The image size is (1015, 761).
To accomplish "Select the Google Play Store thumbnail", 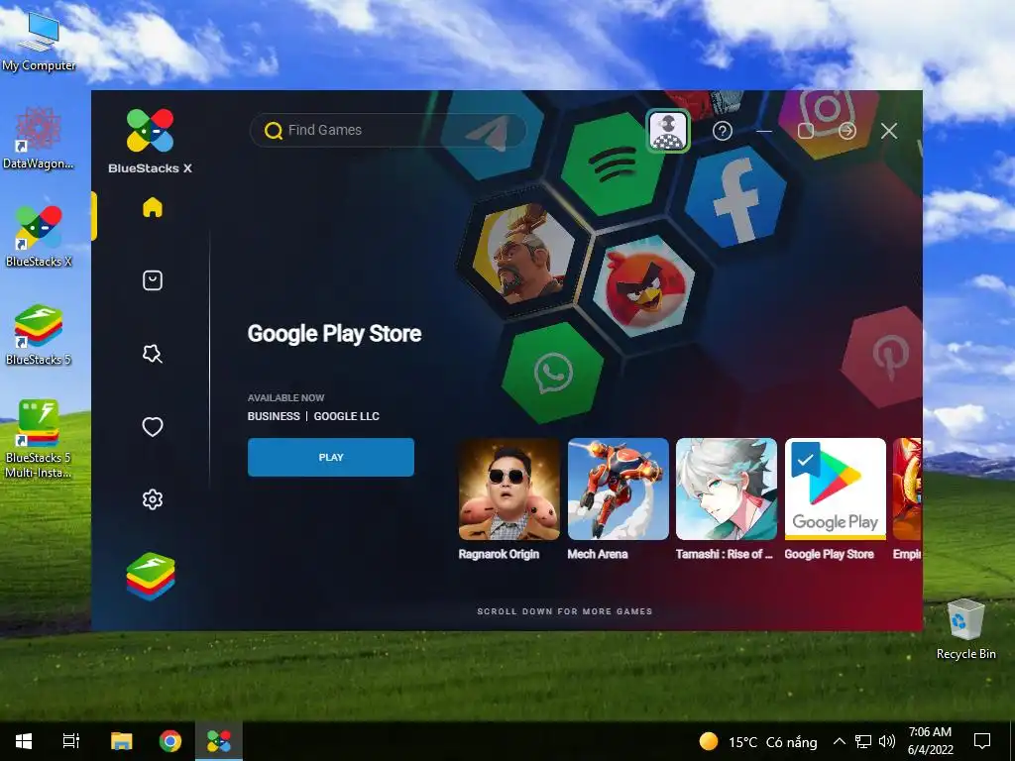I will coord(835,489).
